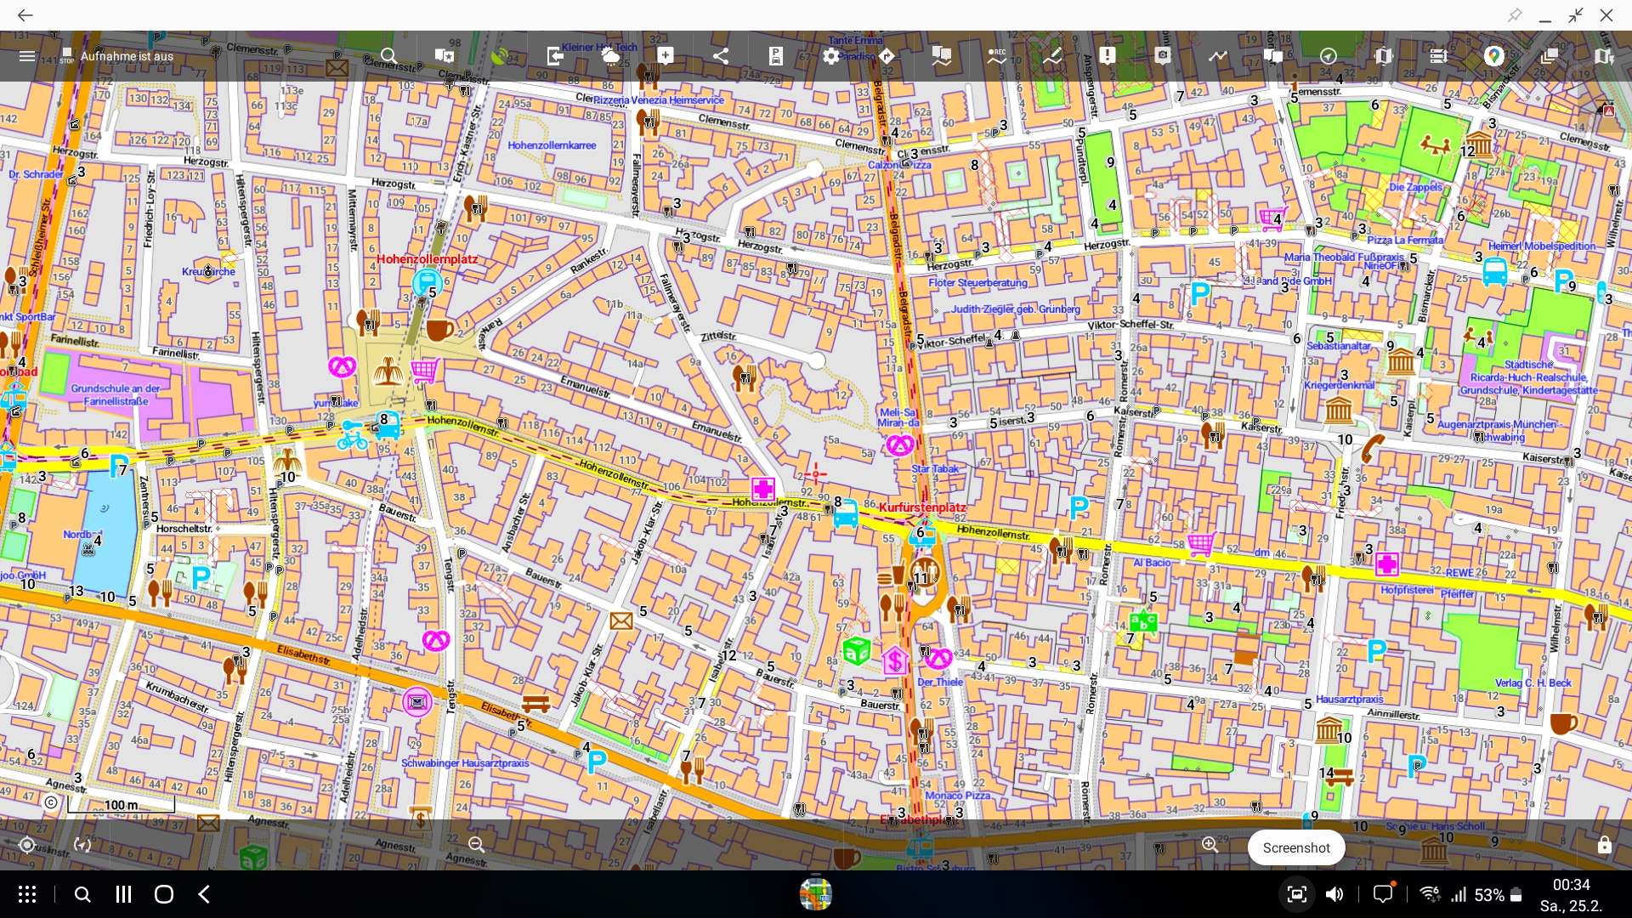The width and height of the screenshot is (1632, 918).
Task: Click the quick map switch icon
Action: click(1603, 56)
